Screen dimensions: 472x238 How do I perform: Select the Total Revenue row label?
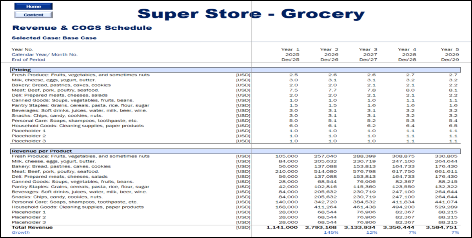point(32,227)
